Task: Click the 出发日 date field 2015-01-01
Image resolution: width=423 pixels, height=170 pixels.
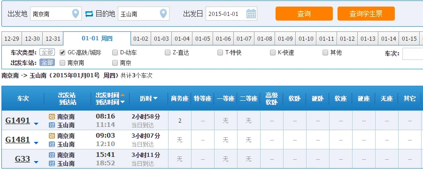Action: (x=231, y=14)
